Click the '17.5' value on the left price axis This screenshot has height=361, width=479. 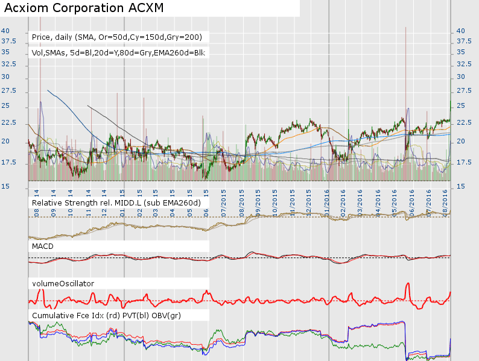[x=8, y=162]
